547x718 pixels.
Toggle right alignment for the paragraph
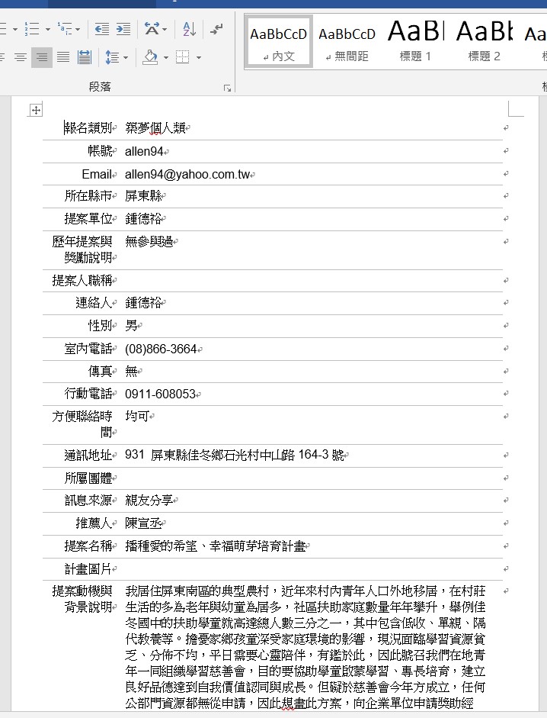(x=42, y=57)
